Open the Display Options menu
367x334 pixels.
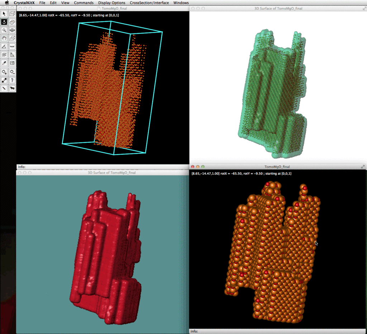click(111, 3)
